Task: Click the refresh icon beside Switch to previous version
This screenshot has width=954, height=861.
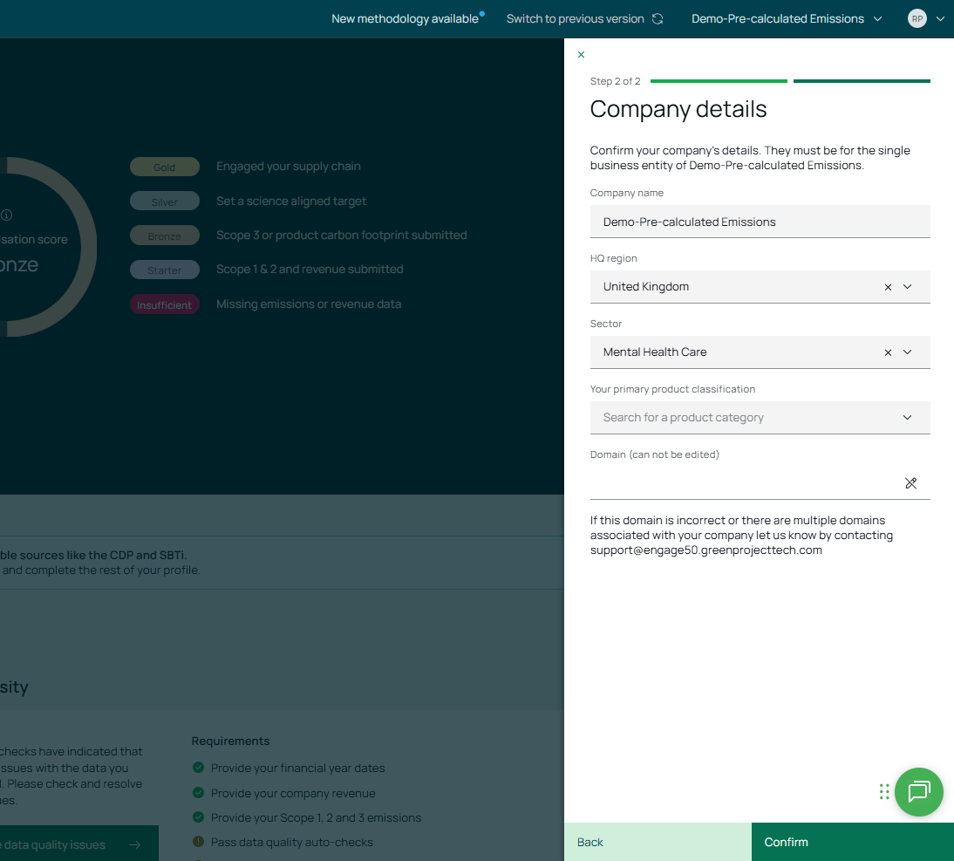Action: pyautogui.click(x=658, y=19)
